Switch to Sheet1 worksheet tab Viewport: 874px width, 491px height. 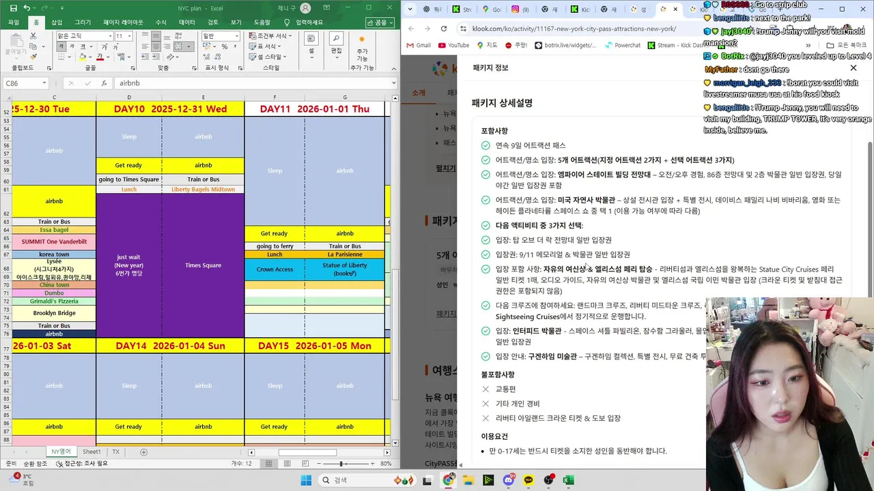point(91,451)
